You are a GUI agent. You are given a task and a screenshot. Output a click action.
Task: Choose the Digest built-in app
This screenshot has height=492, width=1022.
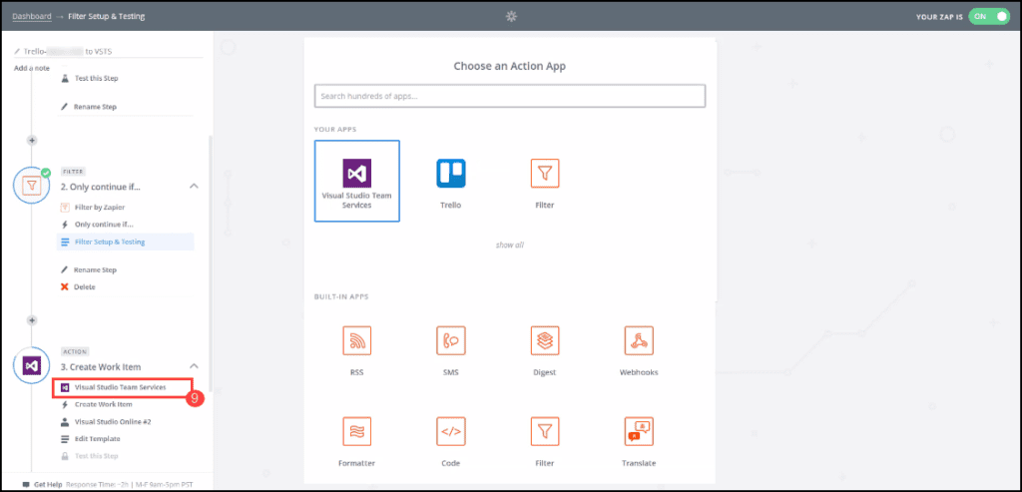point(544,341)
